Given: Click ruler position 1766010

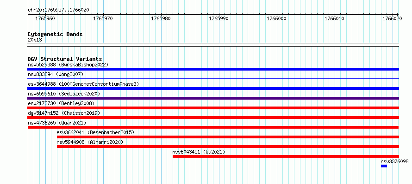Looking at the screenshot, I should point(335,18).
